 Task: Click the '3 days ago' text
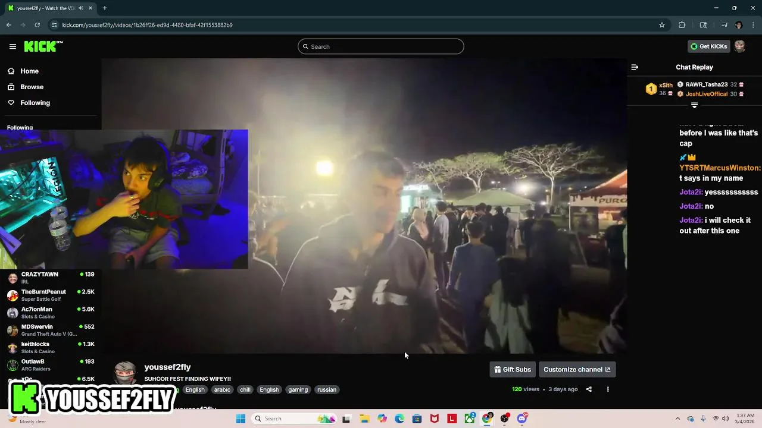tap(563, 389)
